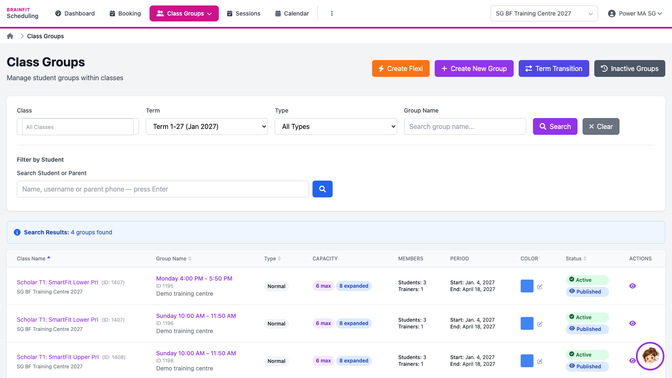The height and width of the screenshot is (378, 672).
Task: Open the Sessions page
Action: [244, 13]
